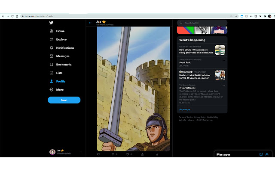Click the browser back arrow
The width and height of the screenshot is (275, 171).
point(3,16)
